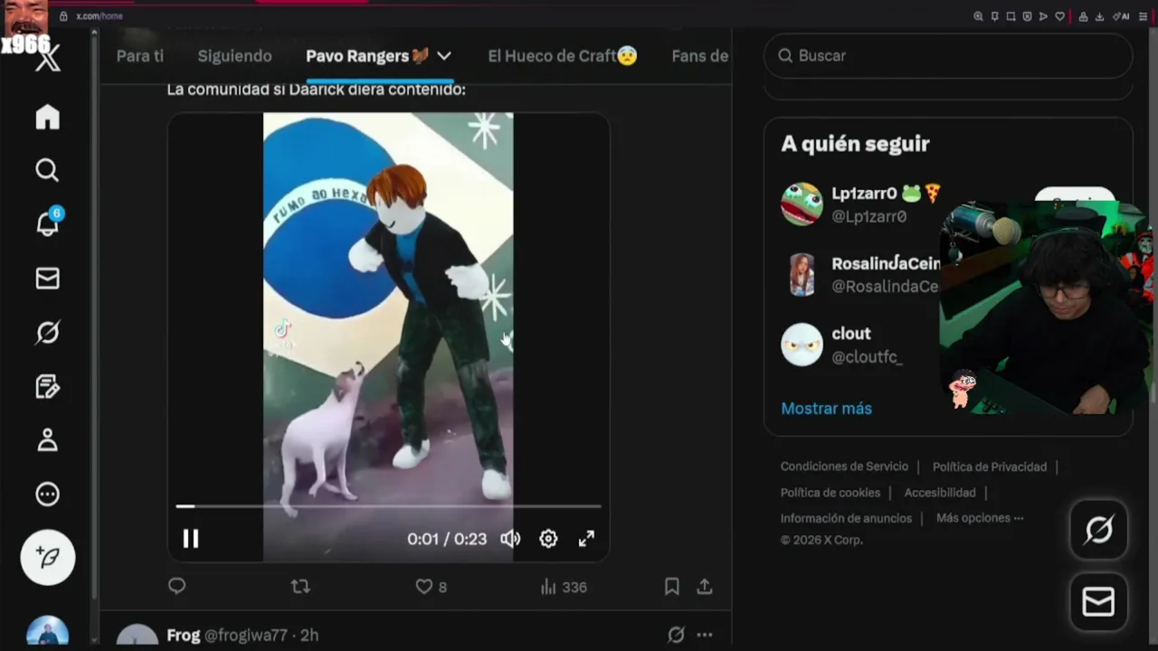Switch to the Para ti tab
1158x651 pixels.
(x=140, y=56)
